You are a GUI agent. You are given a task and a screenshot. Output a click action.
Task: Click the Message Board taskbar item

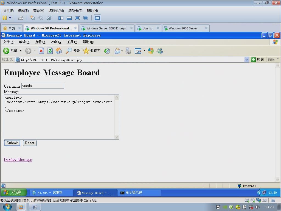tap(95, 193)
